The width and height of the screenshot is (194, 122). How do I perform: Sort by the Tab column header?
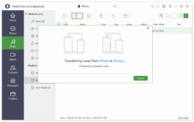[x=178, y=24]
